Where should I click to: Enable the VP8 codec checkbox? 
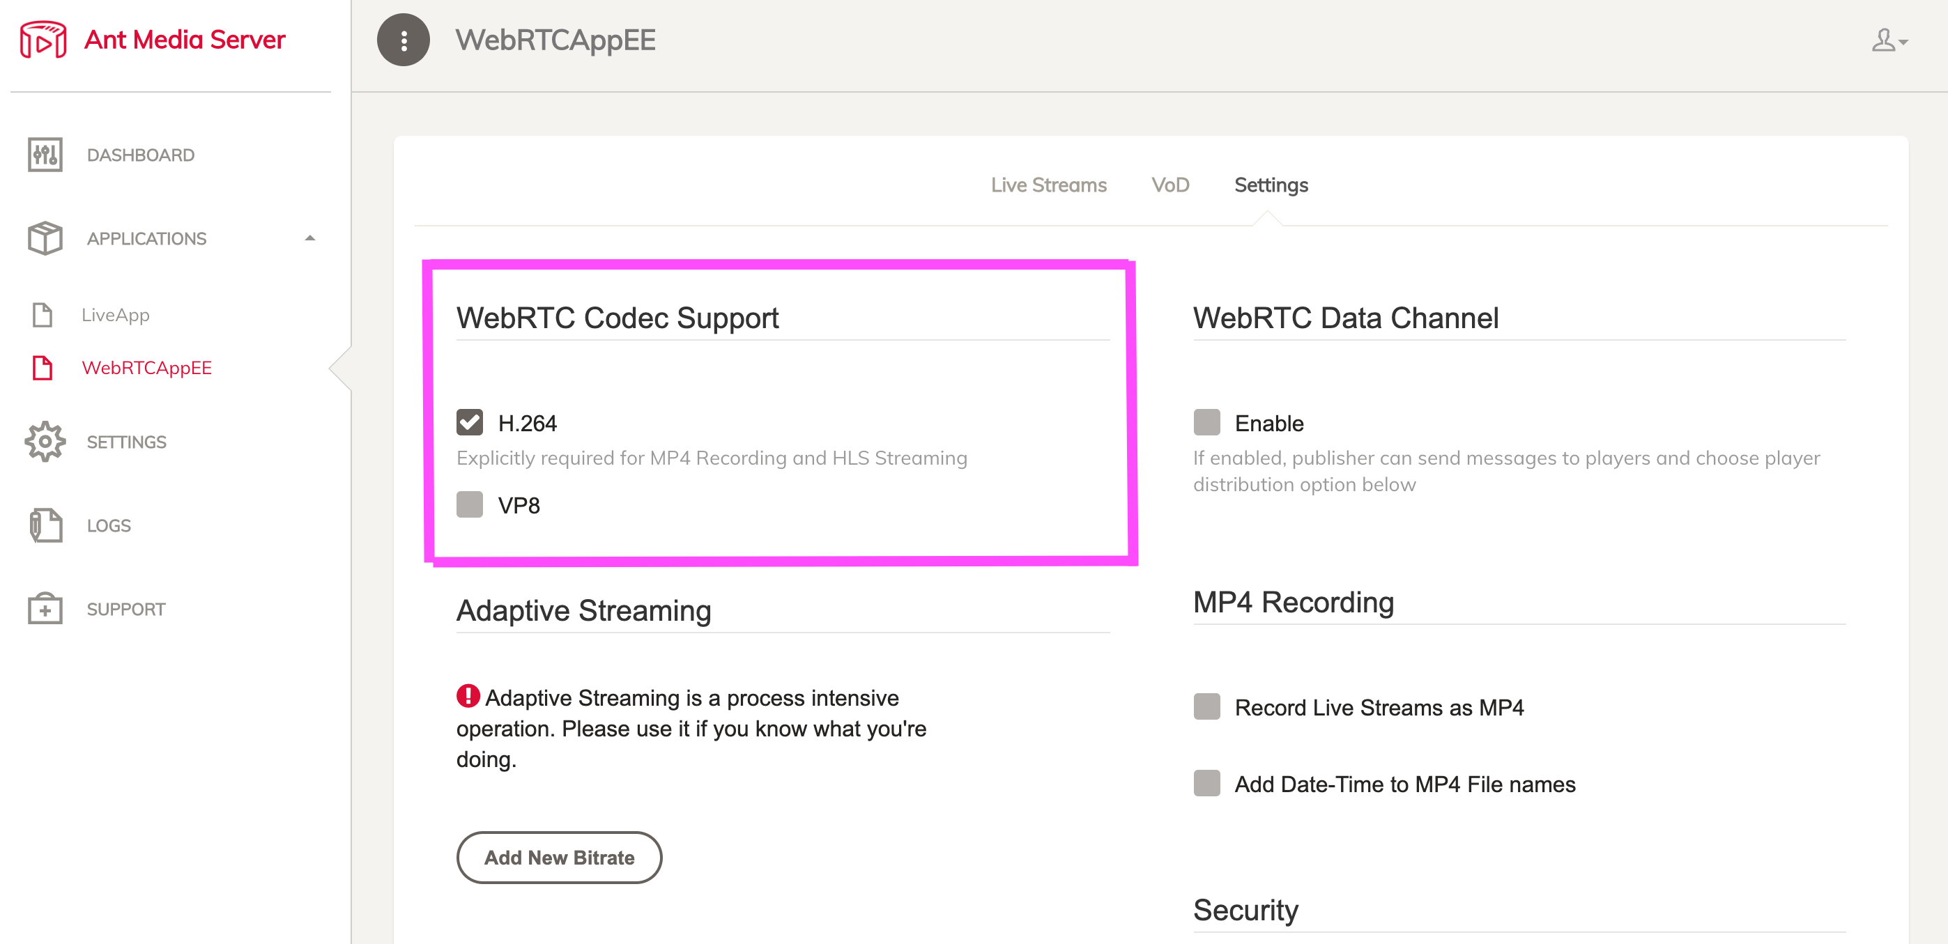pyautogui.click(x=470, y=504)
